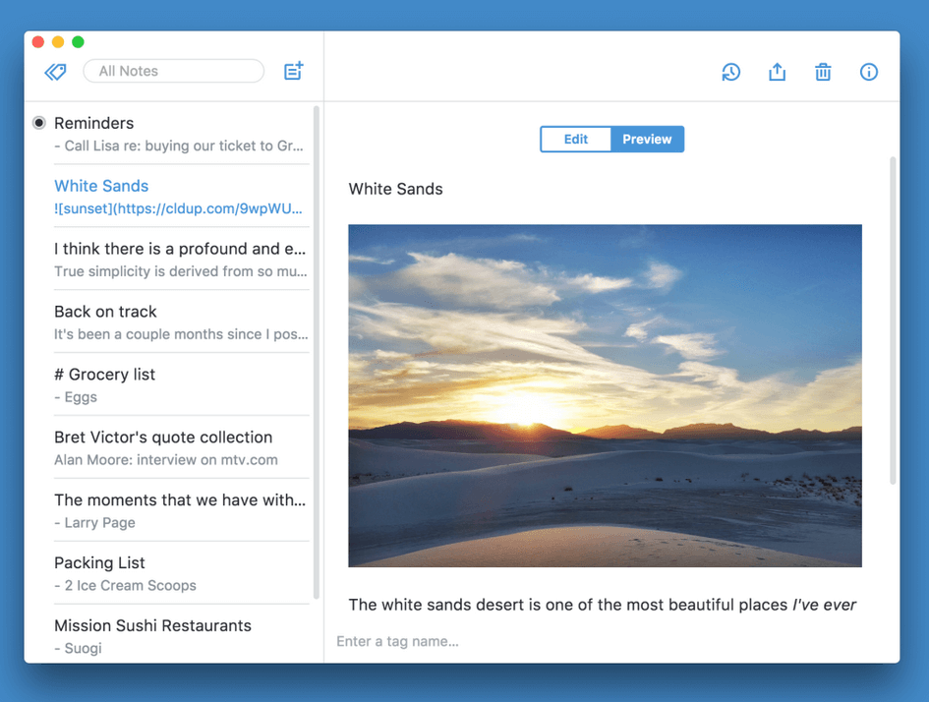Viewport: 929px width, 702px height.
Task: Click 'It's been a couple months' excerpt
Action: pos(181,334)
